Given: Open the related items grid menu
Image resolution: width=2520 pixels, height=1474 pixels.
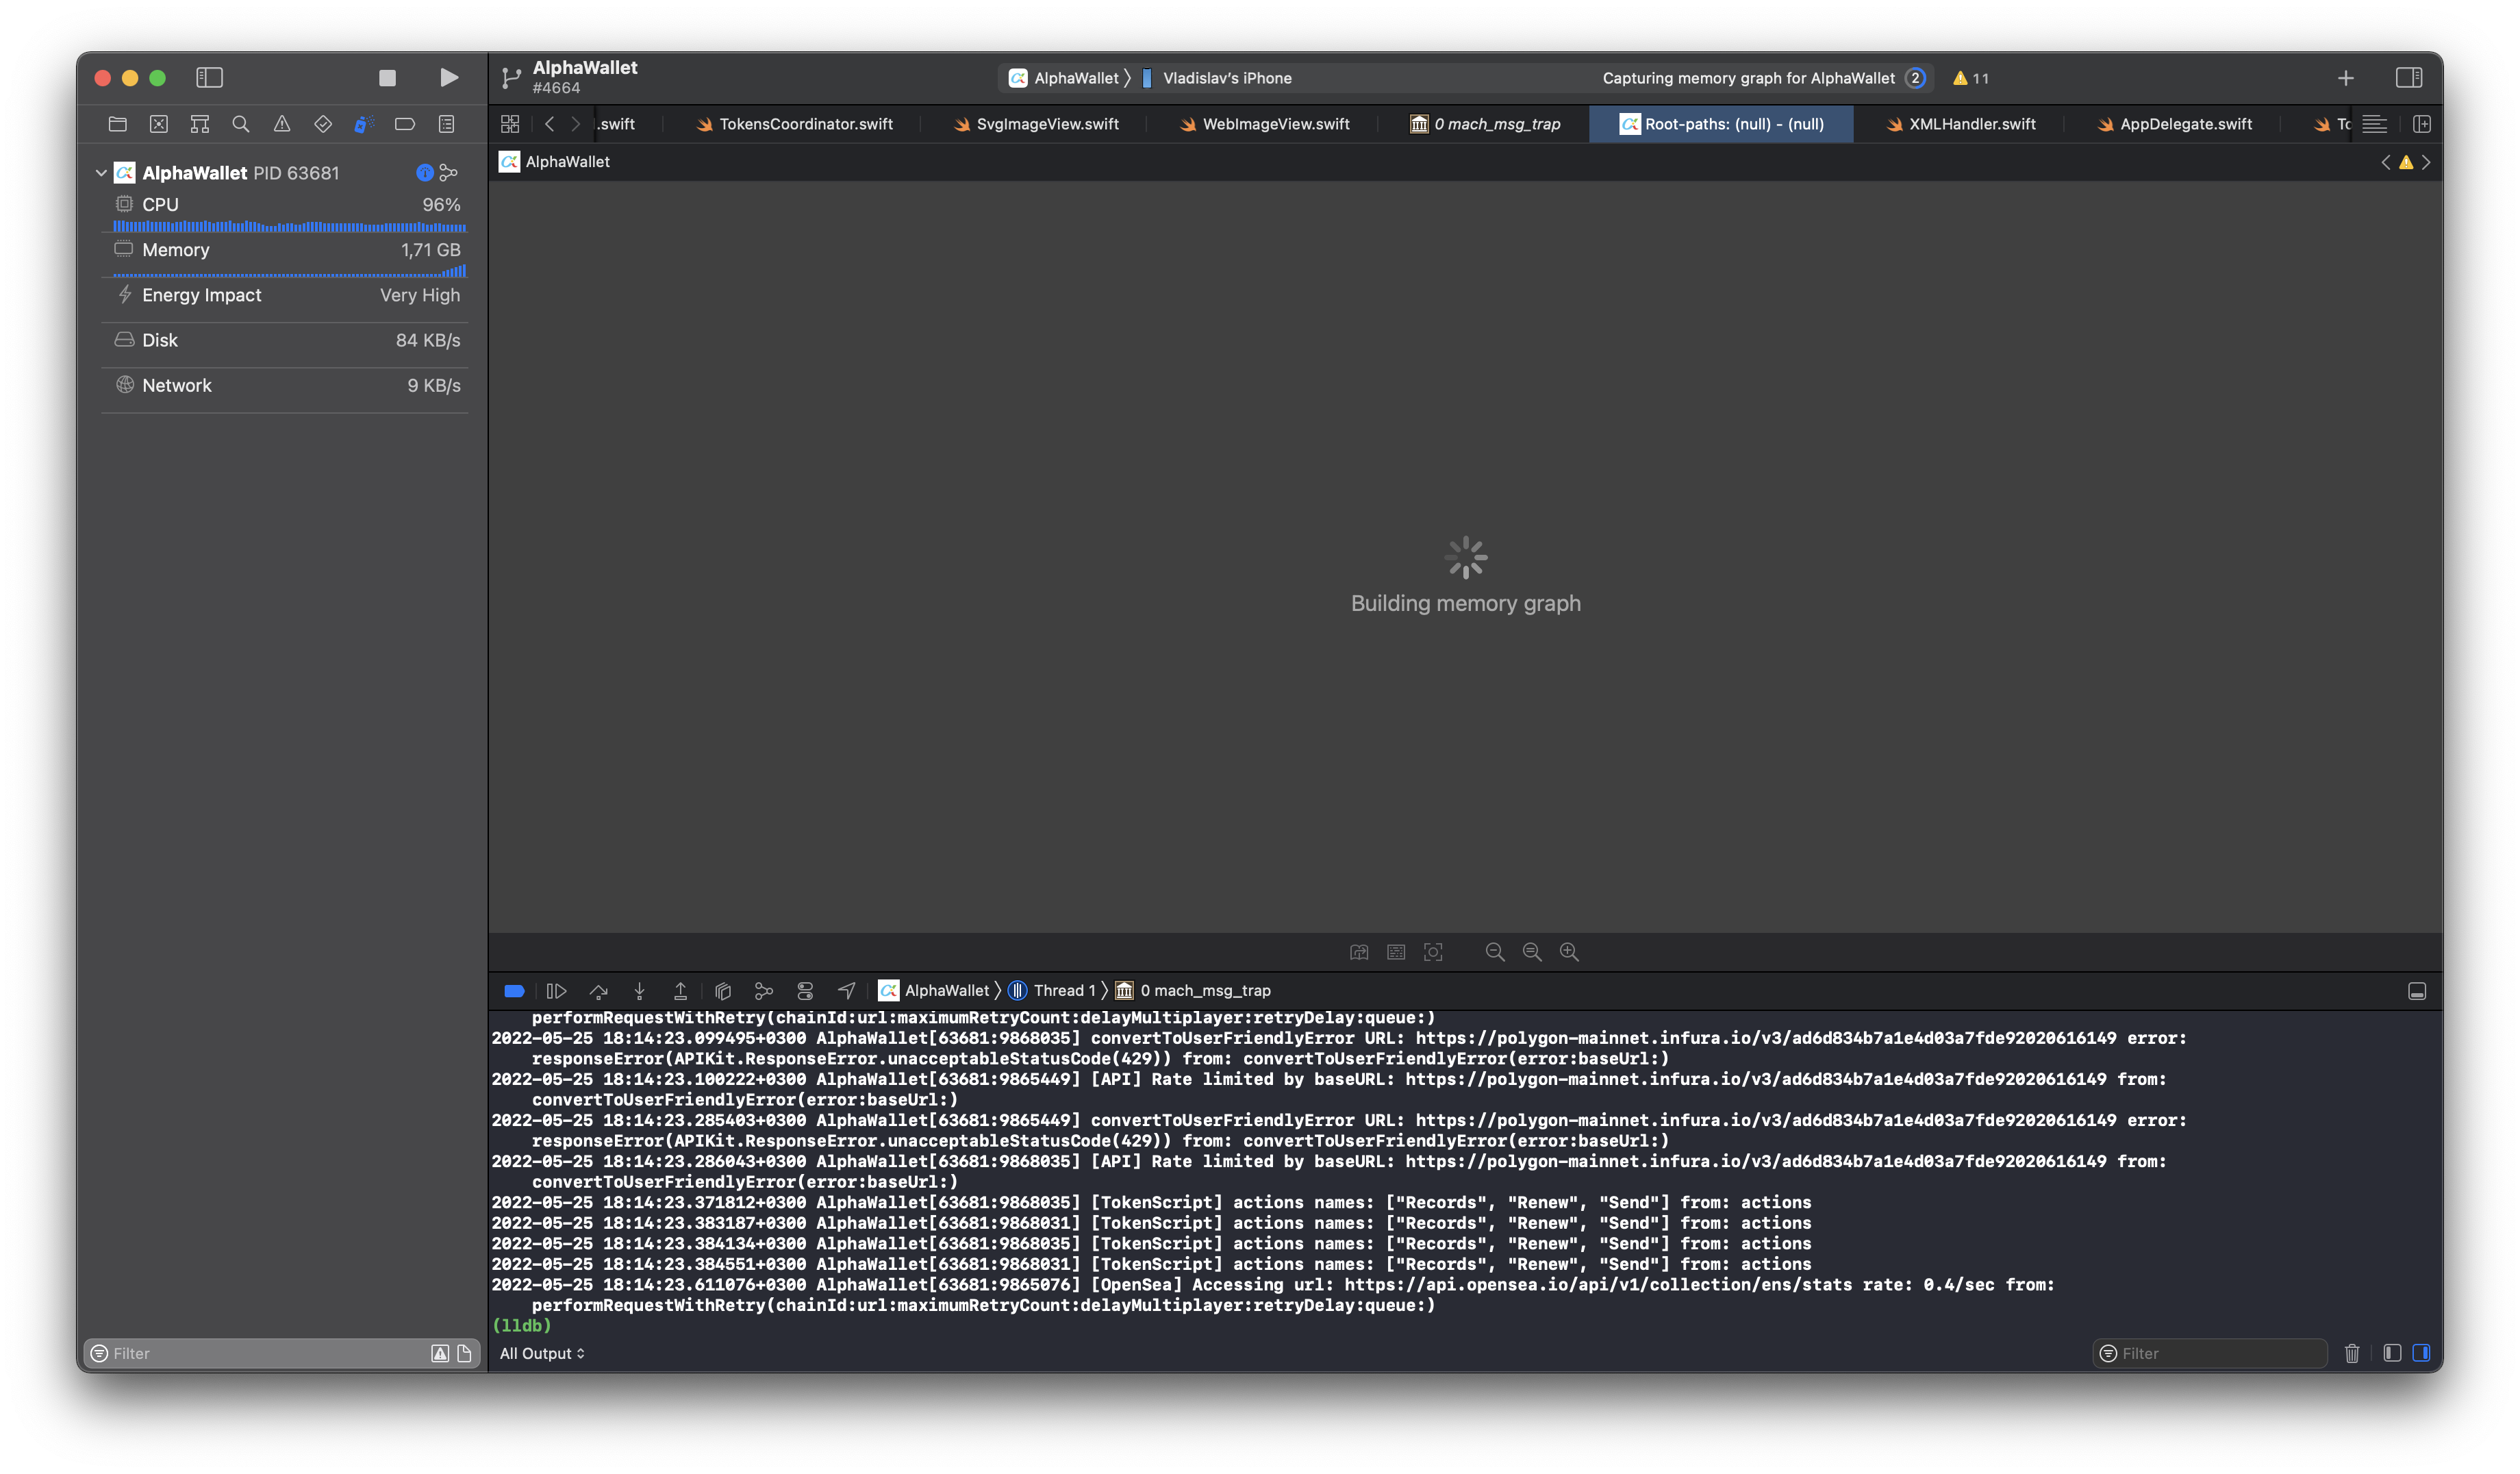Looking at the screenshot, I should pyautogui.click(x=510, y=124).
